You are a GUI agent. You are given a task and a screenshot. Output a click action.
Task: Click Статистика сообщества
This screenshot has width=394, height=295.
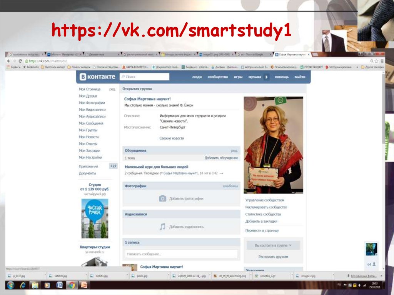pos(263,214)
